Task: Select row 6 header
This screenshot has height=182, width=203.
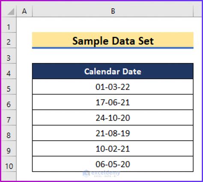Action: point(9,102)
